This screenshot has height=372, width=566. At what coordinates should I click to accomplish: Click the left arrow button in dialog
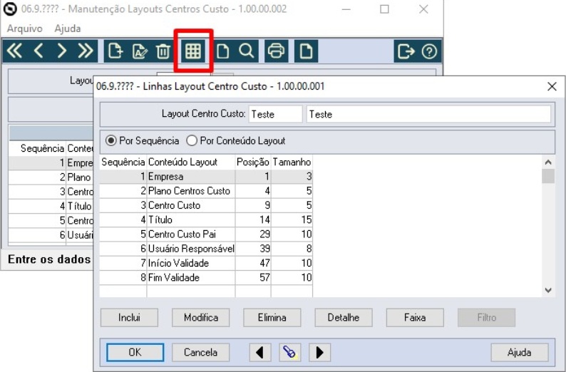point(260,352)
